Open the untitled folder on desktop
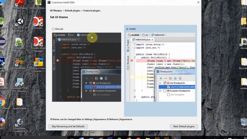The image size is (247, 139). point(244,83)
